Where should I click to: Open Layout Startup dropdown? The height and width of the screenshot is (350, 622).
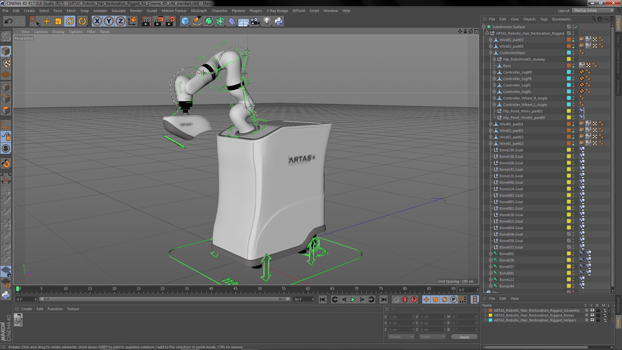coord(593,10)
